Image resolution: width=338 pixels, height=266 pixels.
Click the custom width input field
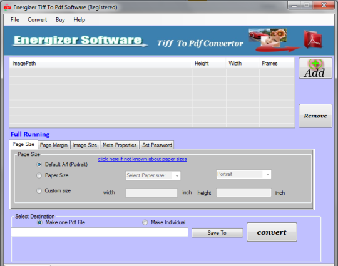(x=151, y=193)
